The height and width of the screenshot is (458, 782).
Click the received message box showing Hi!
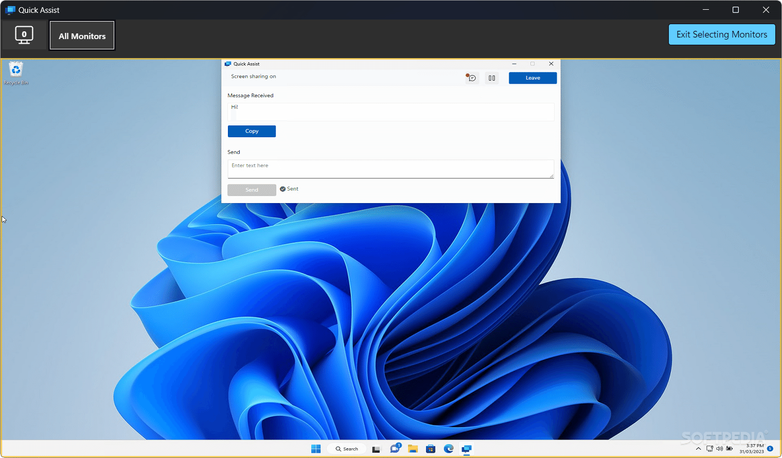390,112
